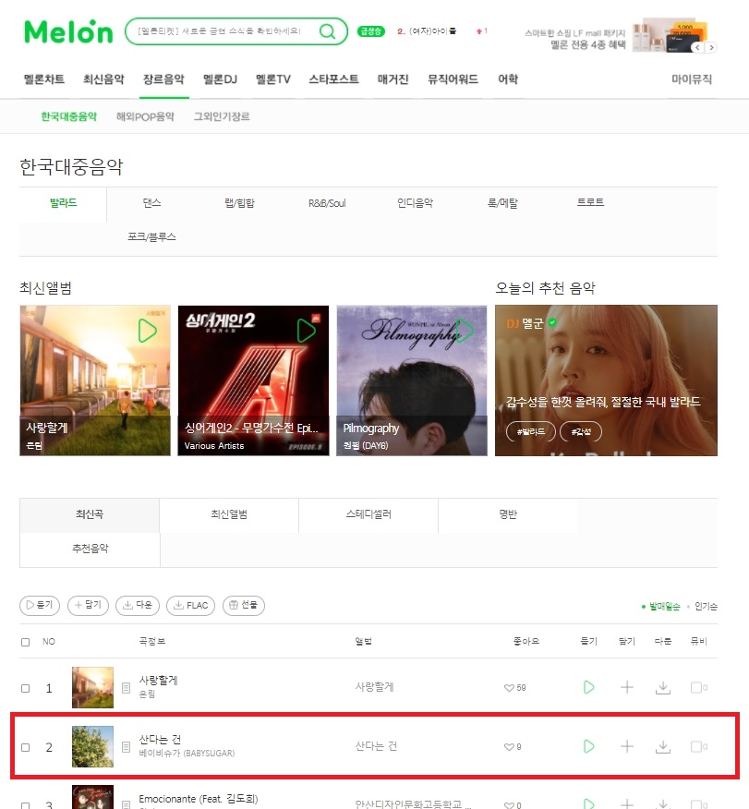Check the select-all songs checkbox
The image size is (749, 809).
[x=25, y=642]
